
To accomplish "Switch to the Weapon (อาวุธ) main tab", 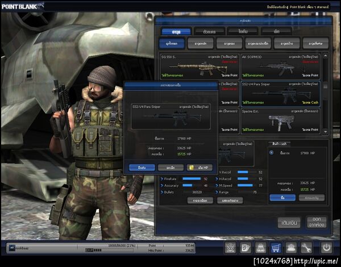I will (x=176, y=31).
